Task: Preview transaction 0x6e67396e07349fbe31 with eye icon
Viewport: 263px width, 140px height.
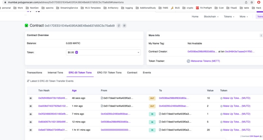Action: tap(31, 130)
